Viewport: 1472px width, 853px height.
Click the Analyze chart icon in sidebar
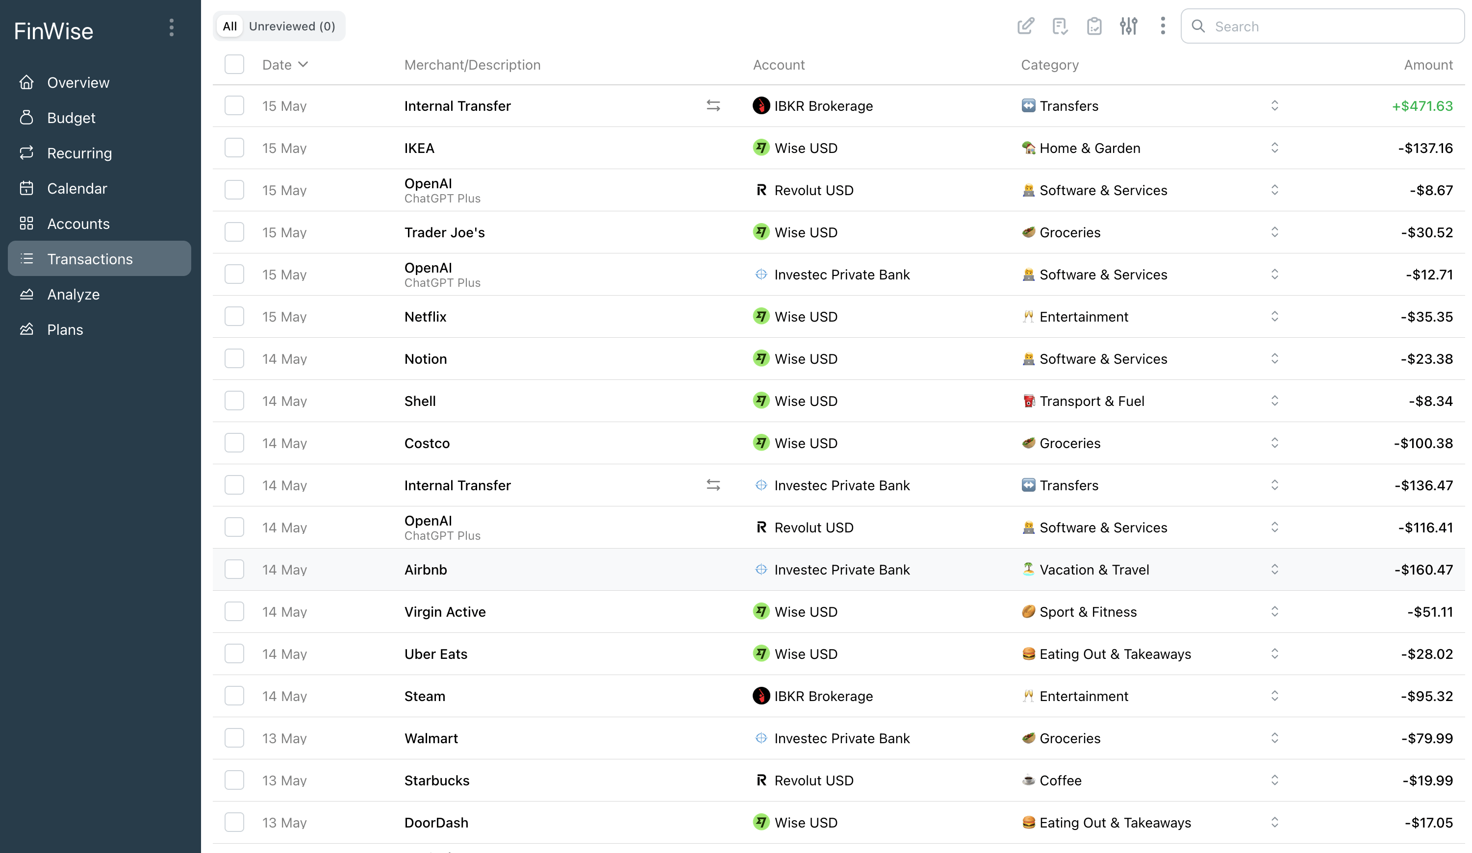coord(26,294)
